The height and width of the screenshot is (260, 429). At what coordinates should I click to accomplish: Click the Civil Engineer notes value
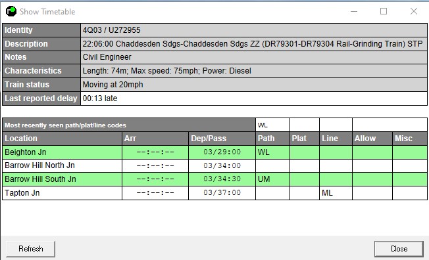coord(107,57)
